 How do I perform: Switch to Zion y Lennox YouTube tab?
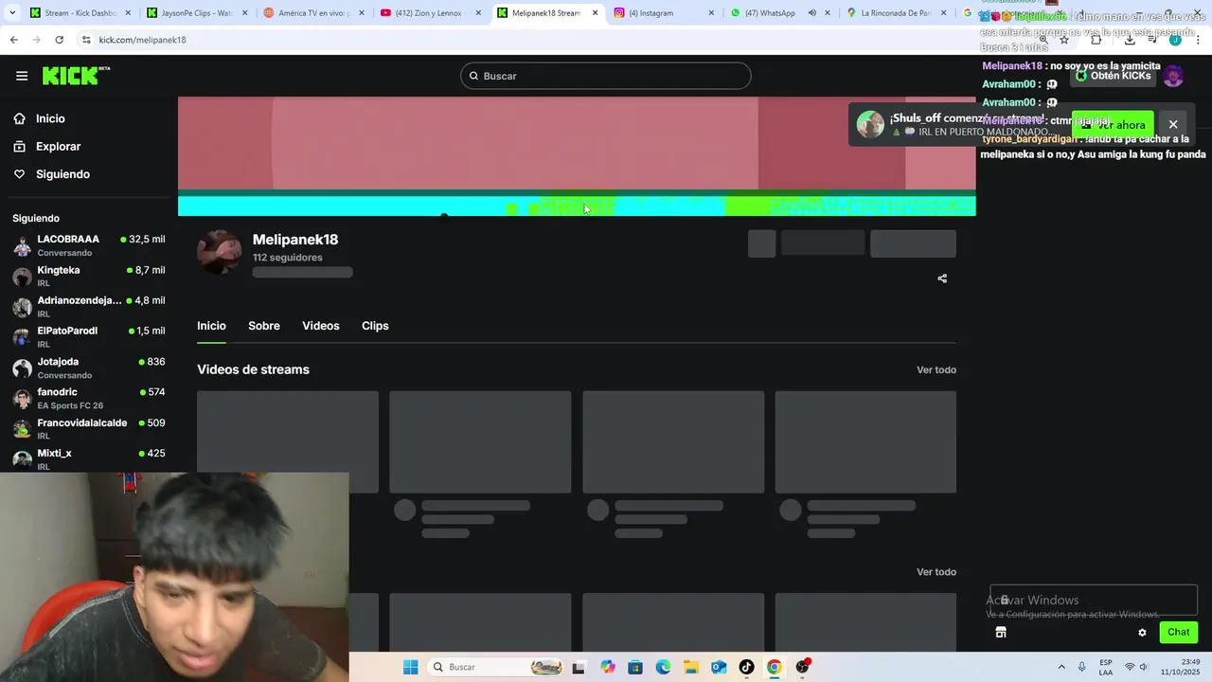click(x=431, y=13)
